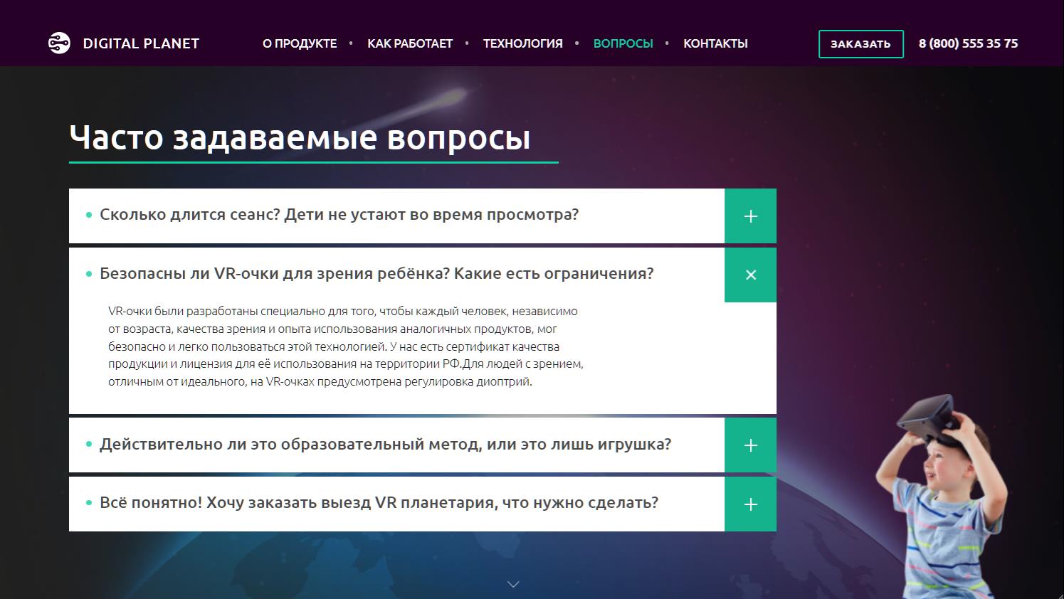Click the DIGITAL PLANET brand name
This screenshot has width=1064, height=599.
click(141, 43)
